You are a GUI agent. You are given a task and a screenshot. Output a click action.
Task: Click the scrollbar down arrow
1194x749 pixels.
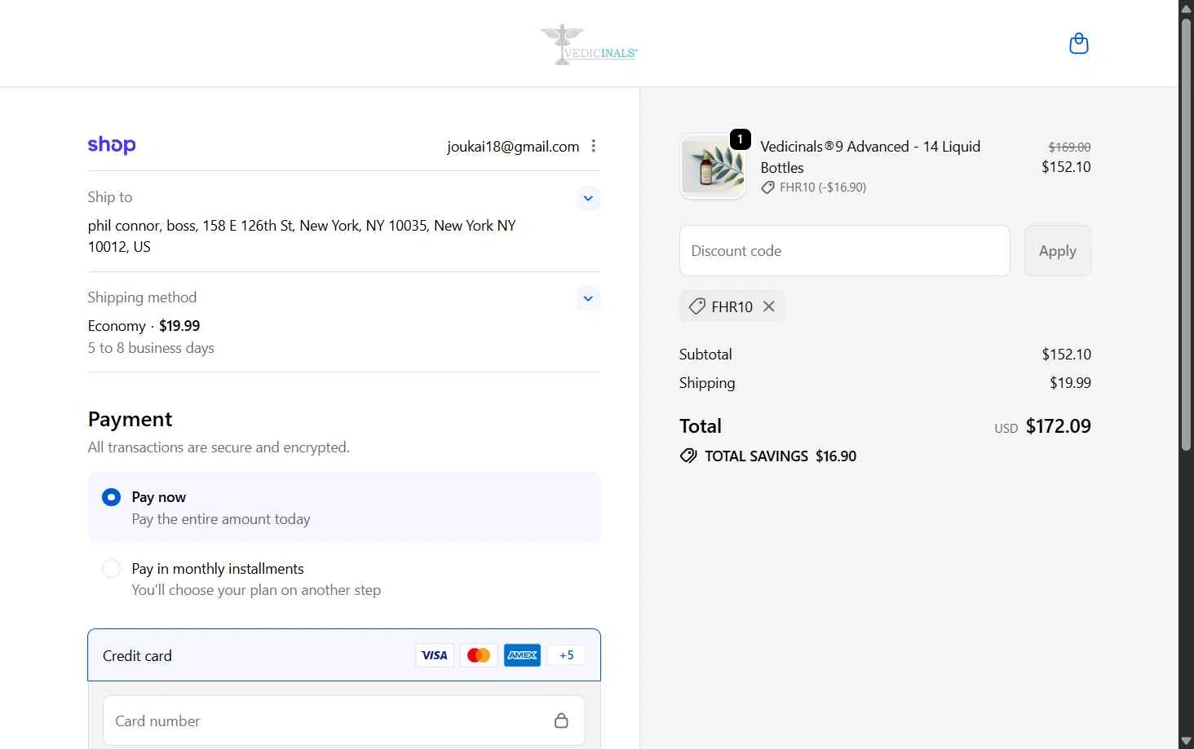point(1186,741)
